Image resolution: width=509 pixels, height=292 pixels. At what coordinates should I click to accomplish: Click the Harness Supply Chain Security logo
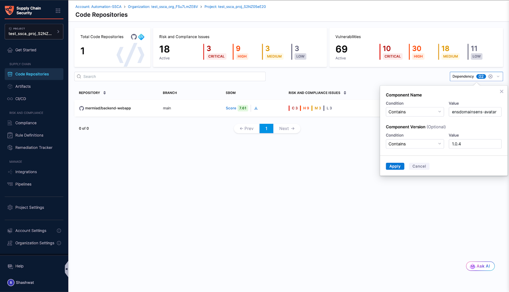tap(9, 10)
